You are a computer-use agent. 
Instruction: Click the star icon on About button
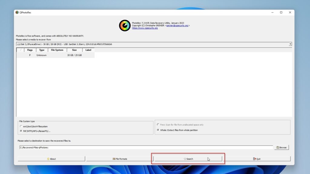(x=48, y=159)
